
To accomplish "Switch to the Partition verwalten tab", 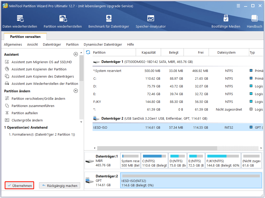I will coord(25,37).
